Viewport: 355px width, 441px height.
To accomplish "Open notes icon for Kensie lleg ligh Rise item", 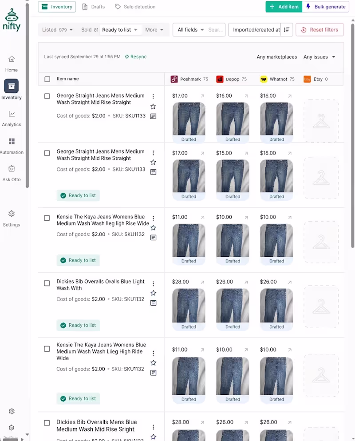I will click(153, 237).
